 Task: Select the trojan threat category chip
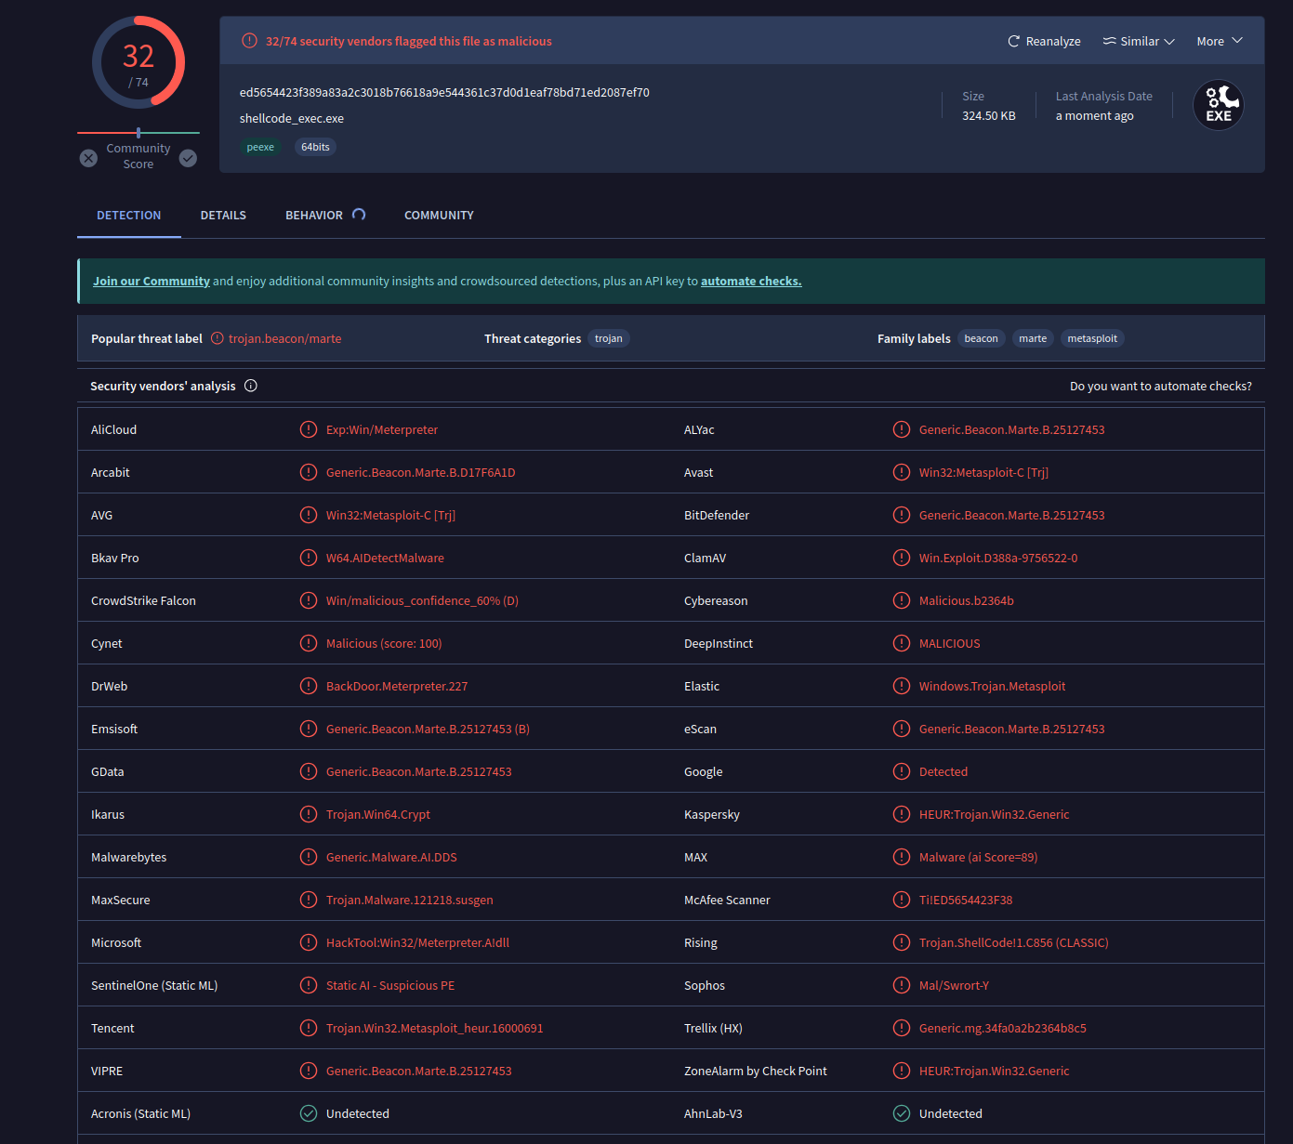[x=609, y=338]
